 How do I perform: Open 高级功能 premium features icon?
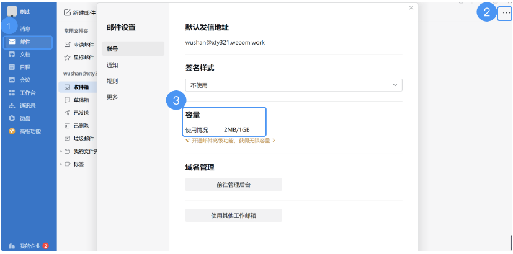(x=12, y=131)
